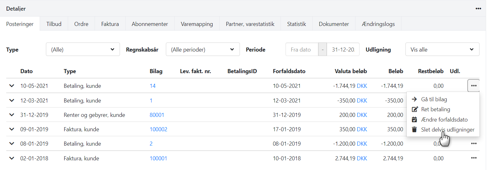Expand the 10-05-2021 Betaling row

click(x=12, y=86)
